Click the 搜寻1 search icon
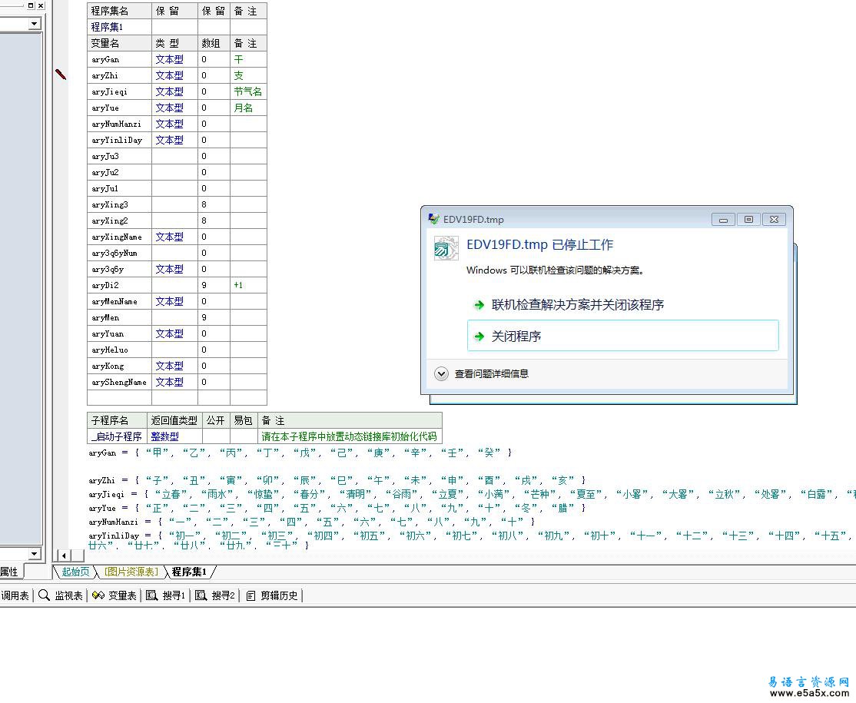Viewport: 856px width, 703px height. [x=152, y=595]
